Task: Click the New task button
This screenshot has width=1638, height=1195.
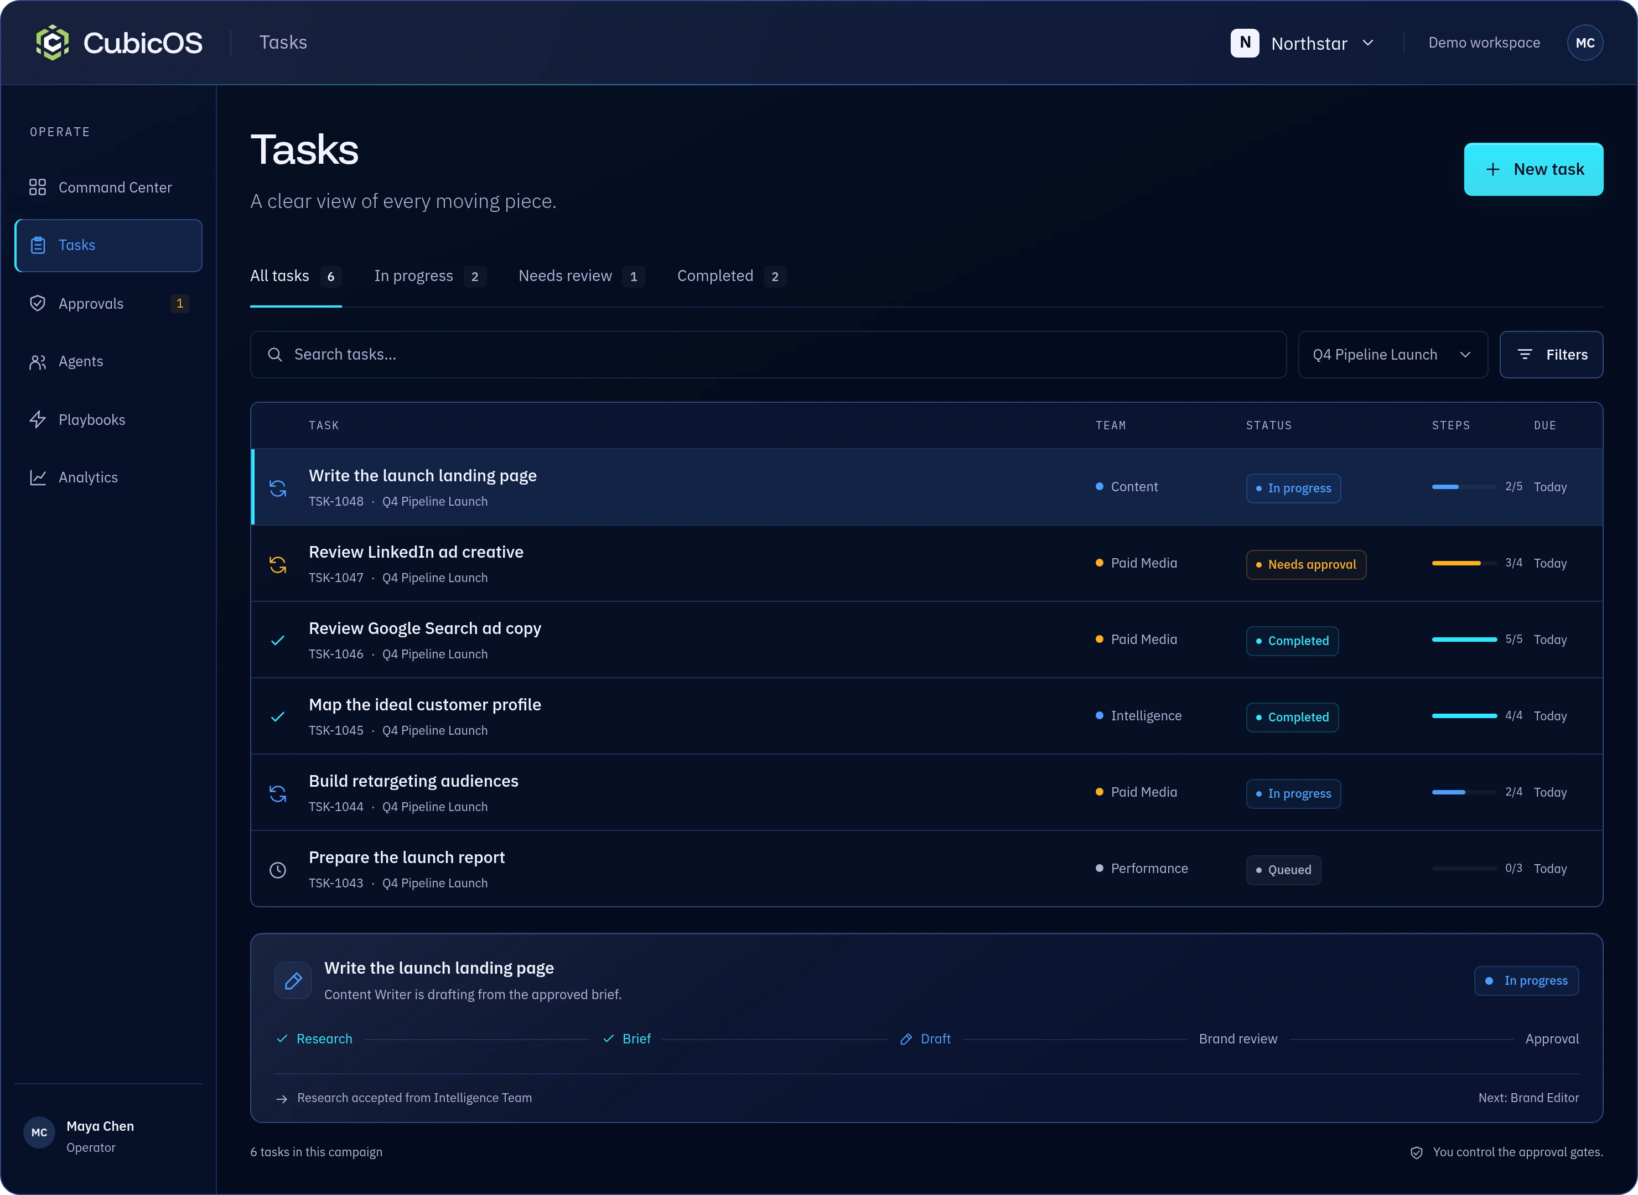Action: [1534, 169]
